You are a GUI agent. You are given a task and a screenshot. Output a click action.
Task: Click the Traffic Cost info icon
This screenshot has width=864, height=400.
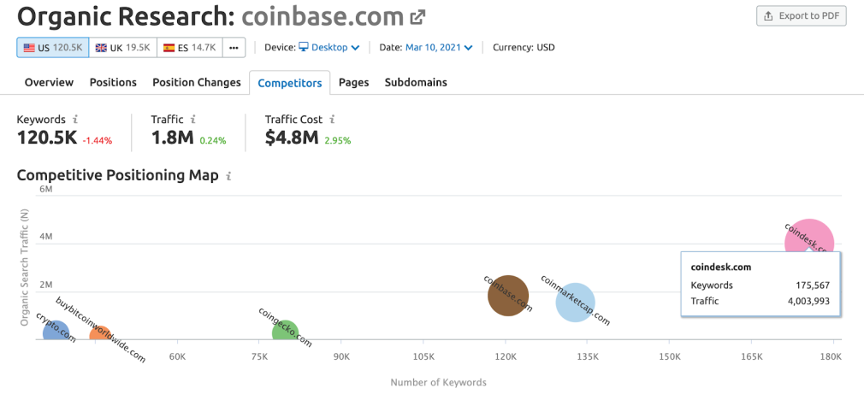click(x=332, y=120)
